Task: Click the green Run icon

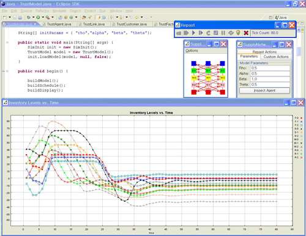Action: [38, 17]
